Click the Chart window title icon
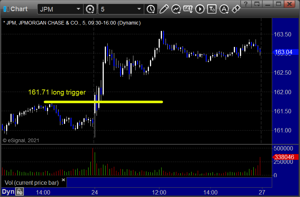The height and width of the screenshot is (197, 300). (6, 9)
